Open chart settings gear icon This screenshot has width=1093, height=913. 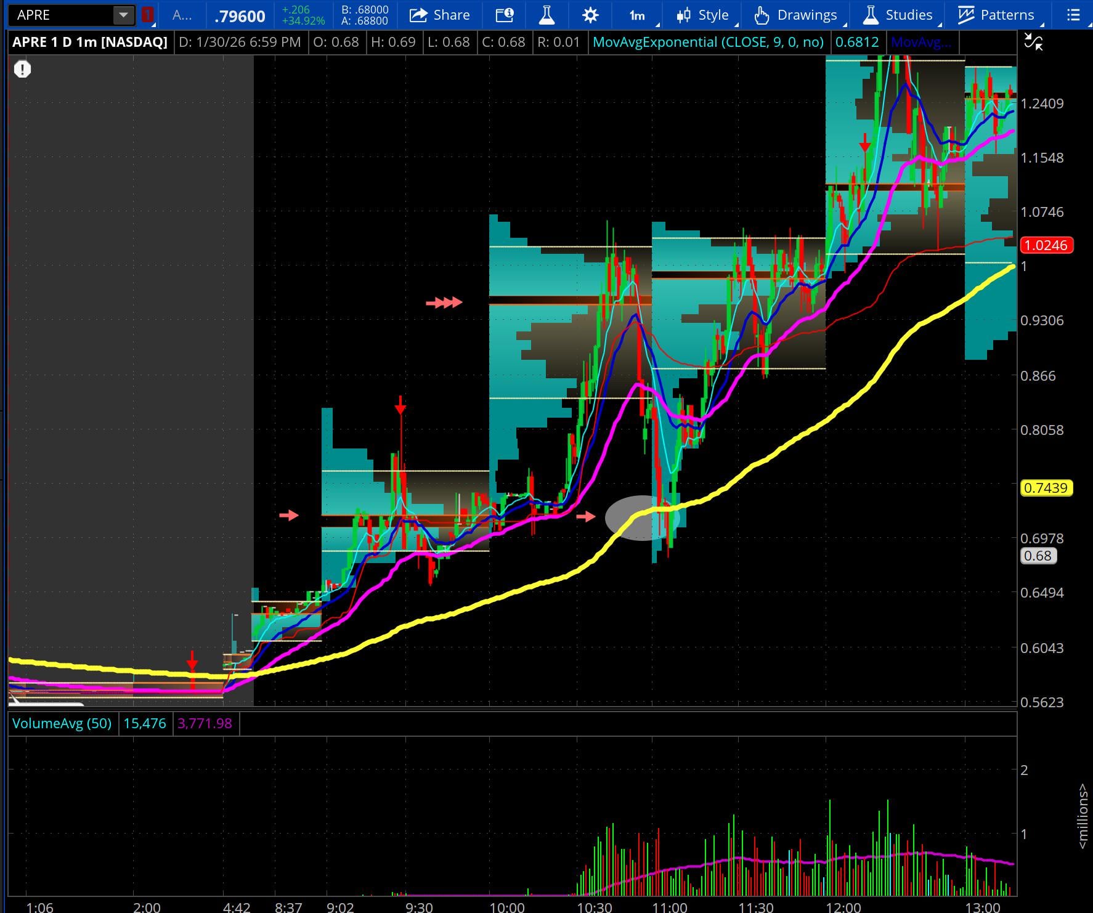click(590, 15)
